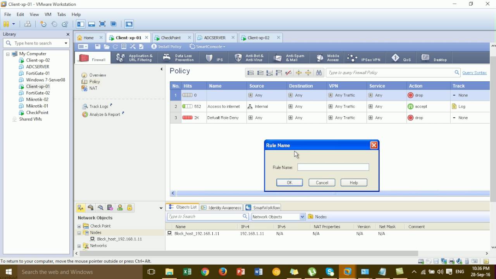Select the drop action in rule 1

415,95
